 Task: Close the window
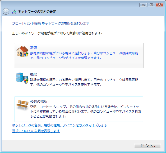tap(159, 5)
